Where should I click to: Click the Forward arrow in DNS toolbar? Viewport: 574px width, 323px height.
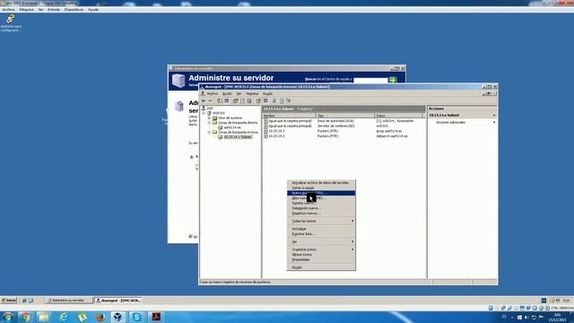(x=210, y=100)
